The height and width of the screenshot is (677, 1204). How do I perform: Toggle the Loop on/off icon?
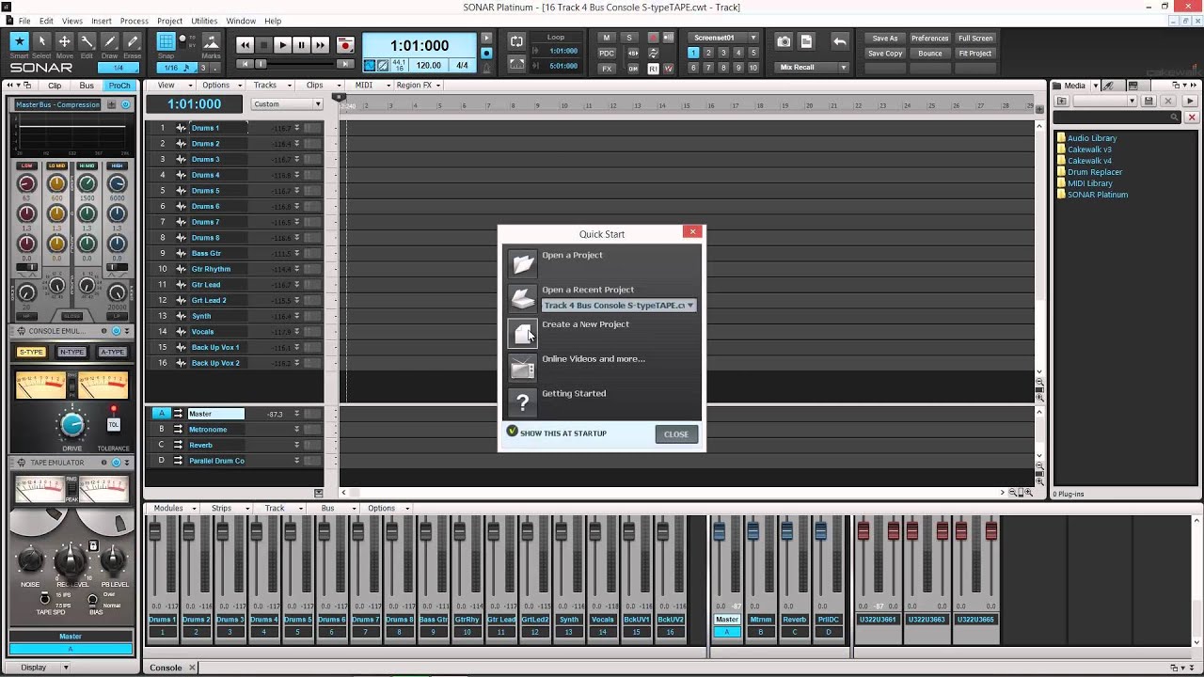coord(516,41)
